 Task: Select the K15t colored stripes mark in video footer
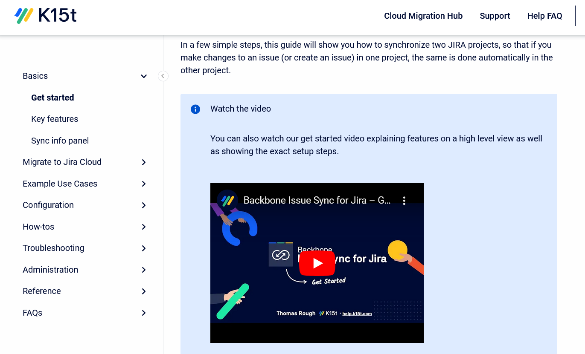click(321, 313)
